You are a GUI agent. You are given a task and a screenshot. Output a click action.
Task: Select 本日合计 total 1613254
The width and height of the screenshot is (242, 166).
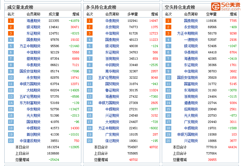[53, 147]
